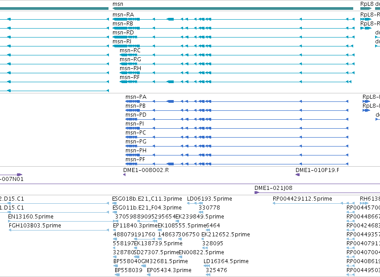This screenshot has width=380, height=277.
Task: Select the msn-PF protein label
Action: pos(135,160)
